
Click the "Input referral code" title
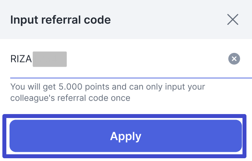click(x=60, y=20)
